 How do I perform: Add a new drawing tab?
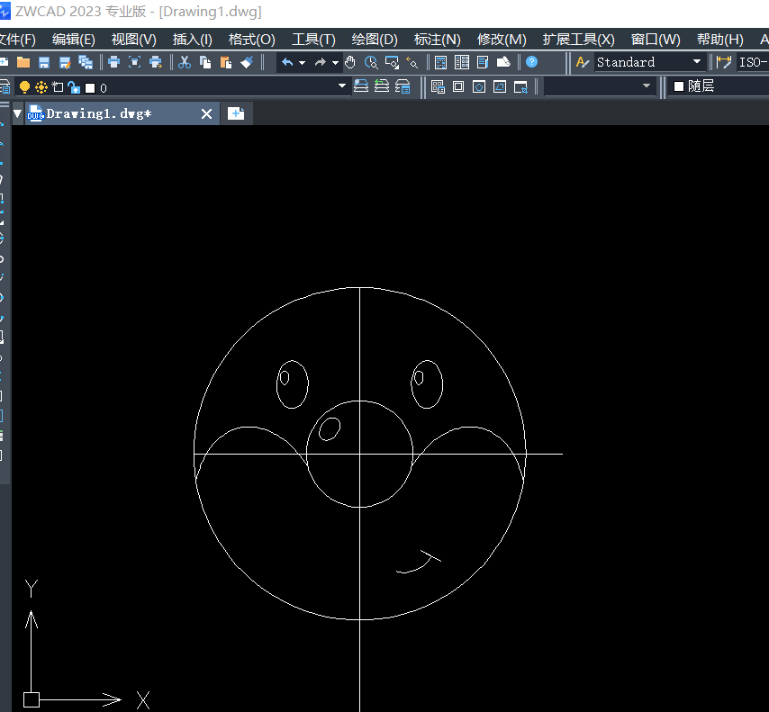(x=236, y=113)
